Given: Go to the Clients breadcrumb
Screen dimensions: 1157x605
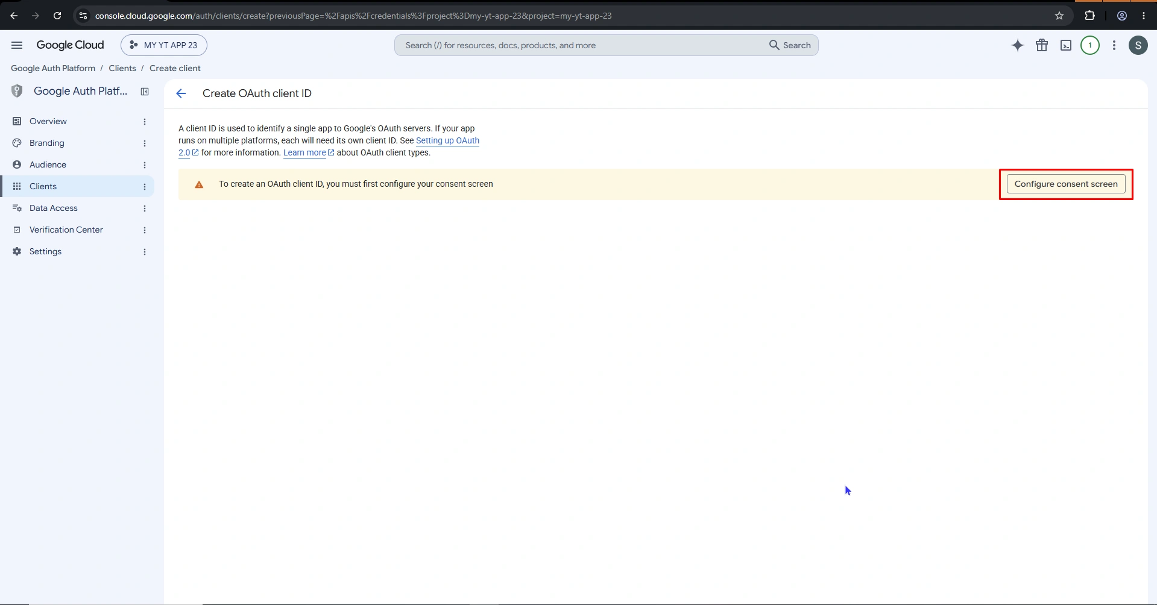Looking at the screenshot, I should click(x=122, y=68).
